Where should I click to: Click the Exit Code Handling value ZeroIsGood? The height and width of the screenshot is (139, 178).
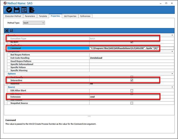(96, 58)
